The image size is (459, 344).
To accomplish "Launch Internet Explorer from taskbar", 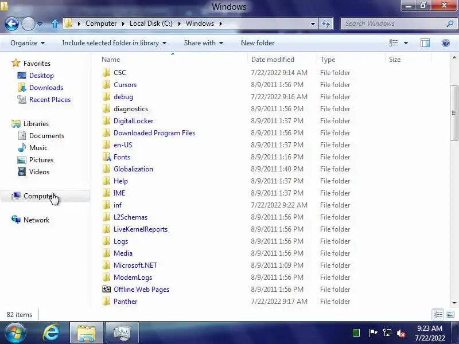I will point(51,333).
